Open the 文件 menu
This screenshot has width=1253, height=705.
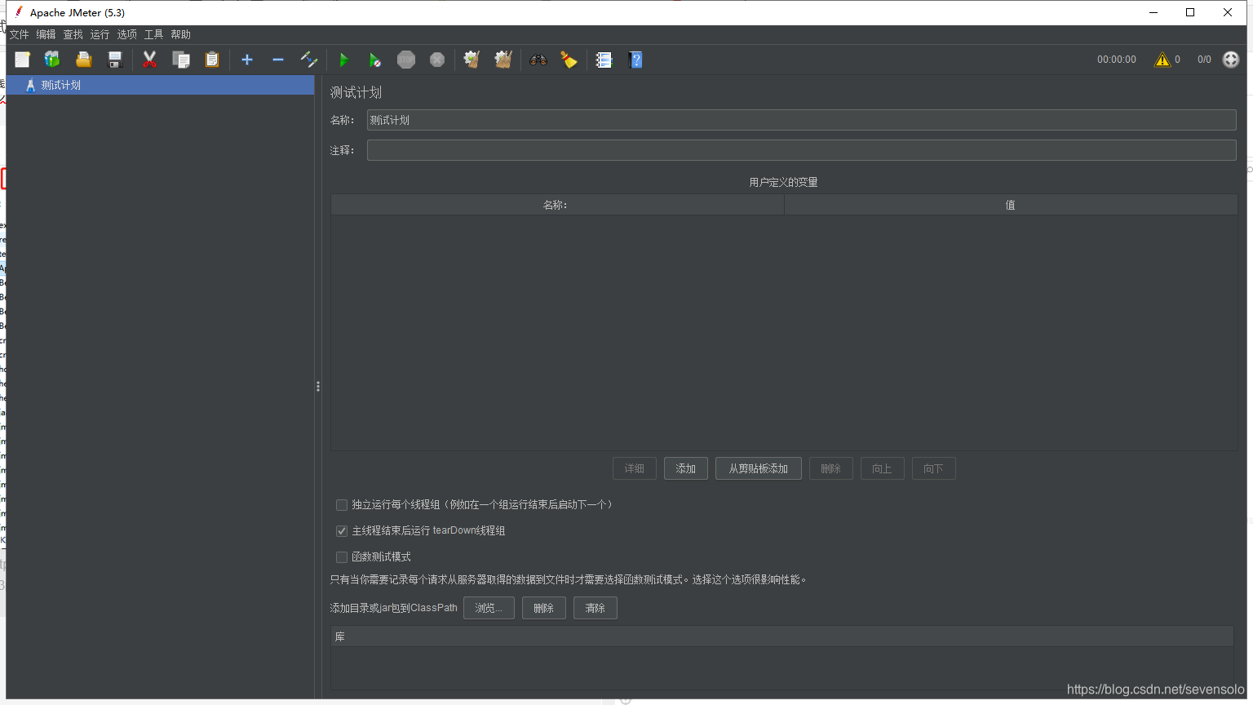click(x=19, y=34)
